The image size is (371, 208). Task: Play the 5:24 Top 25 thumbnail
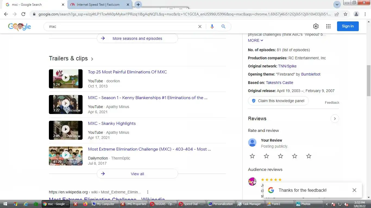(x=66, y=79)
